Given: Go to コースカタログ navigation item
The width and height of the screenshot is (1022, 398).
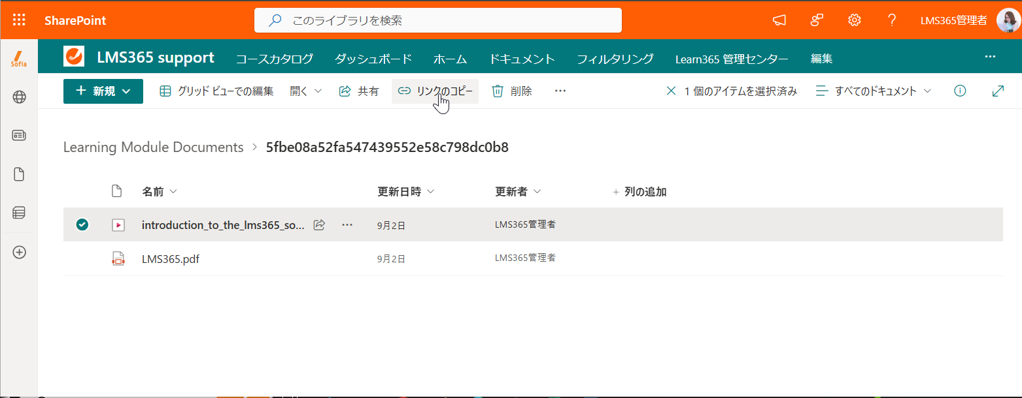Looking at the screenshot, I should (274, 59).
